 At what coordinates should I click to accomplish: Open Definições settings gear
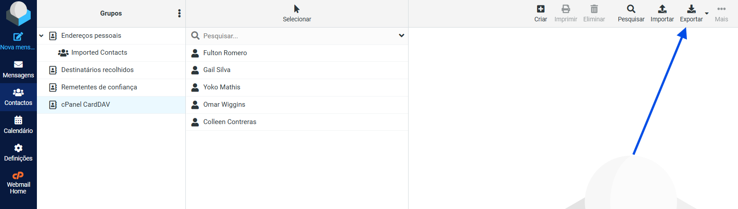[18, 148]
